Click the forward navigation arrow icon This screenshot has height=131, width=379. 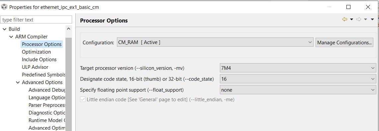[x=359, y=19]
